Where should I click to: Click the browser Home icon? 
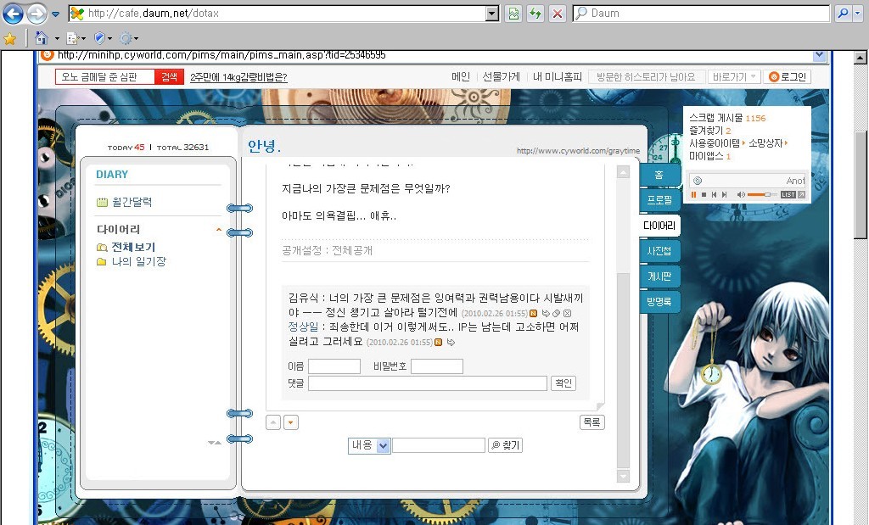click(42, 38)
